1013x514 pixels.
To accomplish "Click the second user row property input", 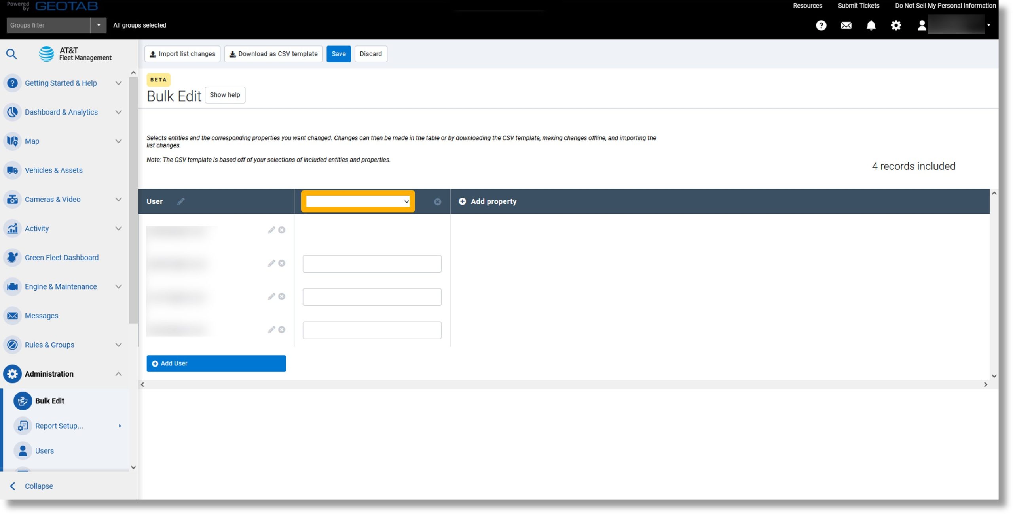I will (372, 264).
